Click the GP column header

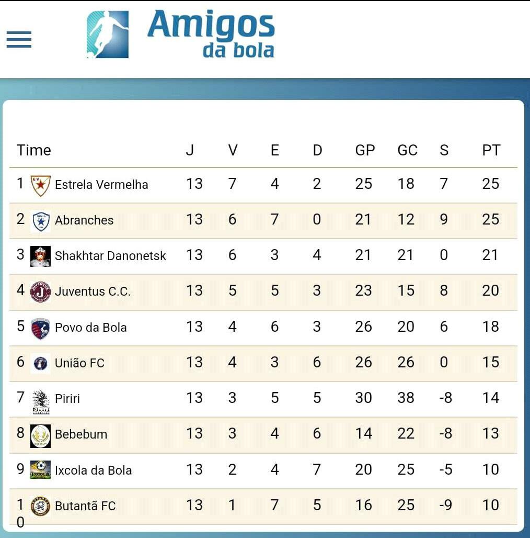365,151
